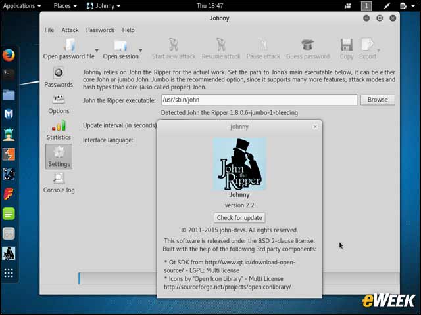421x315 pixels.
Task: Click the text "version 2.2"
Action: tap(239, 205)
